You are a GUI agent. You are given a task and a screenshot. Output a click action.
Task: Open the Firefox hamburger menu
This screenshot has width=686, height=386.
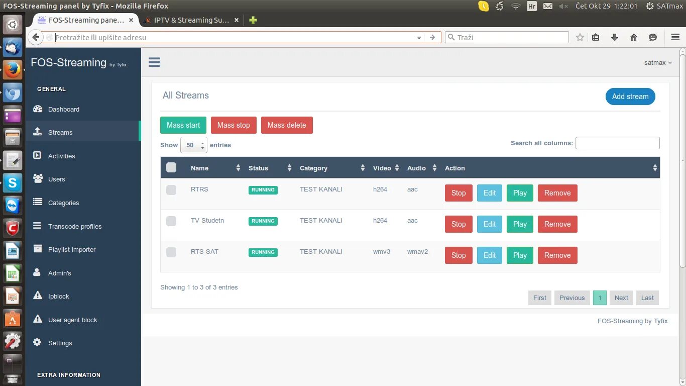[675, 37]
